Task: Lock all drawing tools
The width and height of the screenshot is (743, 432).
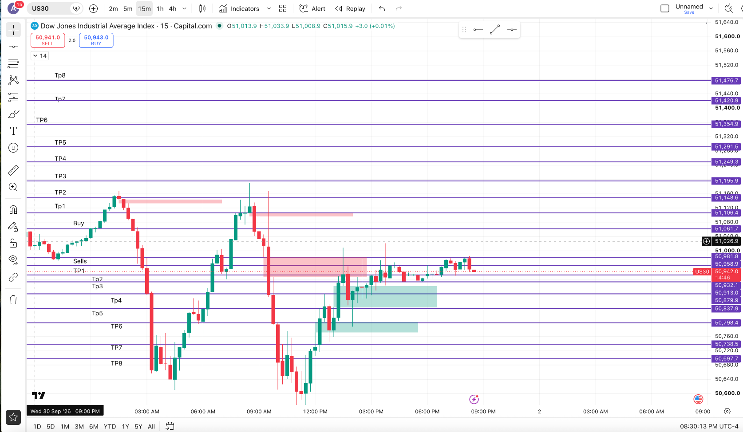Action: 13,243
